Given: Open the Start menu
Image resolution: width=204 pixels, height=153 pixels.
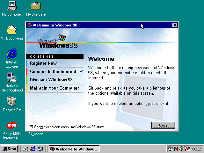Looking at the screenshot, I should coord(9,149).
